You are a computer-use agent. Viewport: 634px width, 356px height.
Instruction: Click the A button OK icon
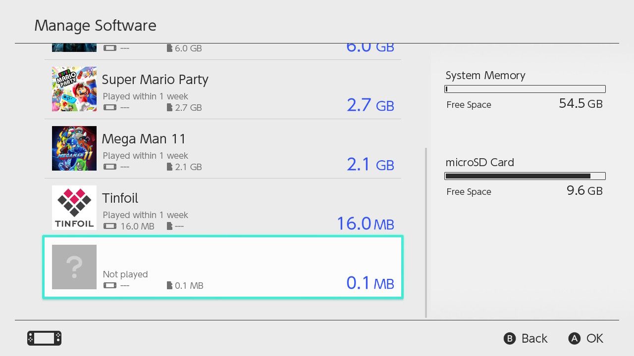point(574,339)
